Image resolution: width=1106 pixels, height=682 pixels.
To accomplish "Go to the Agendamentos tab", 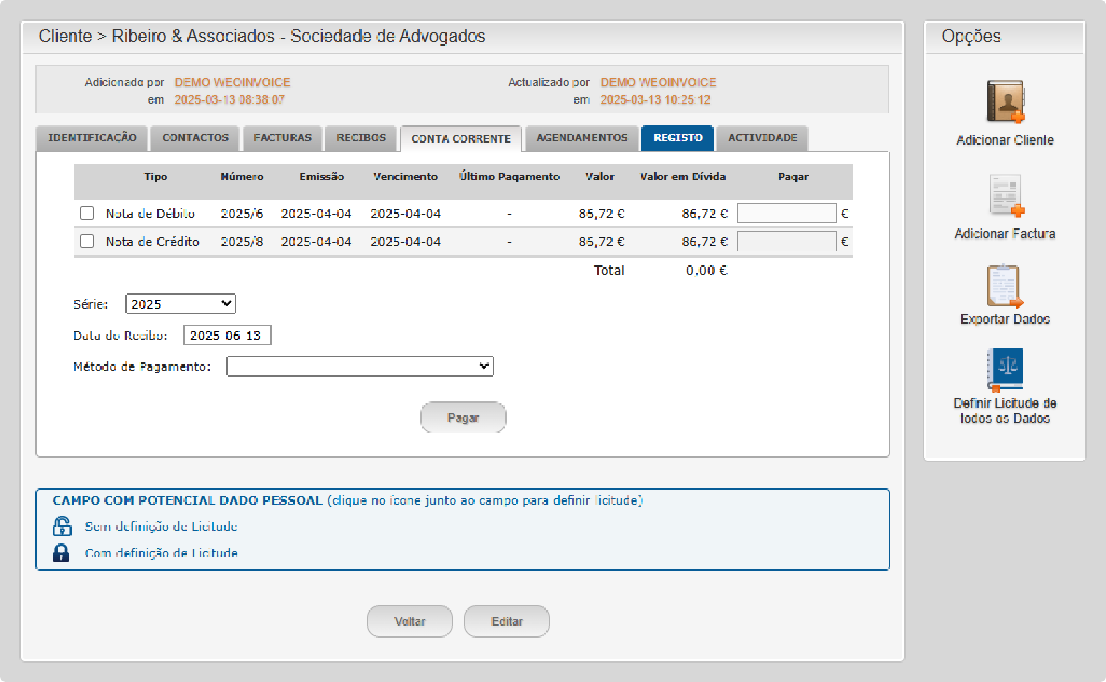I will [x=582, y=138].
